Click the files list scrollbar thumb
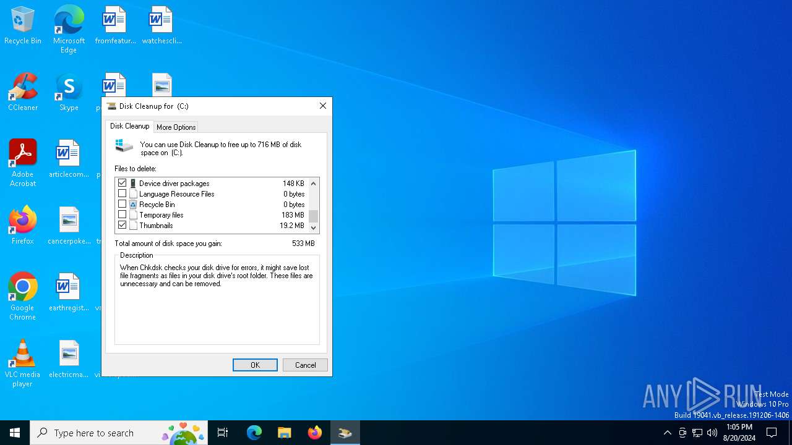The image size is (792, 445). [313, 216]
